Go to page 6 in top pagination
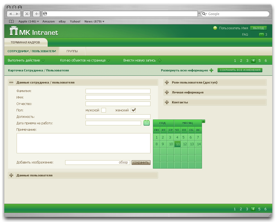This screenshot has width=276, height=222. [x=266, y=61]
